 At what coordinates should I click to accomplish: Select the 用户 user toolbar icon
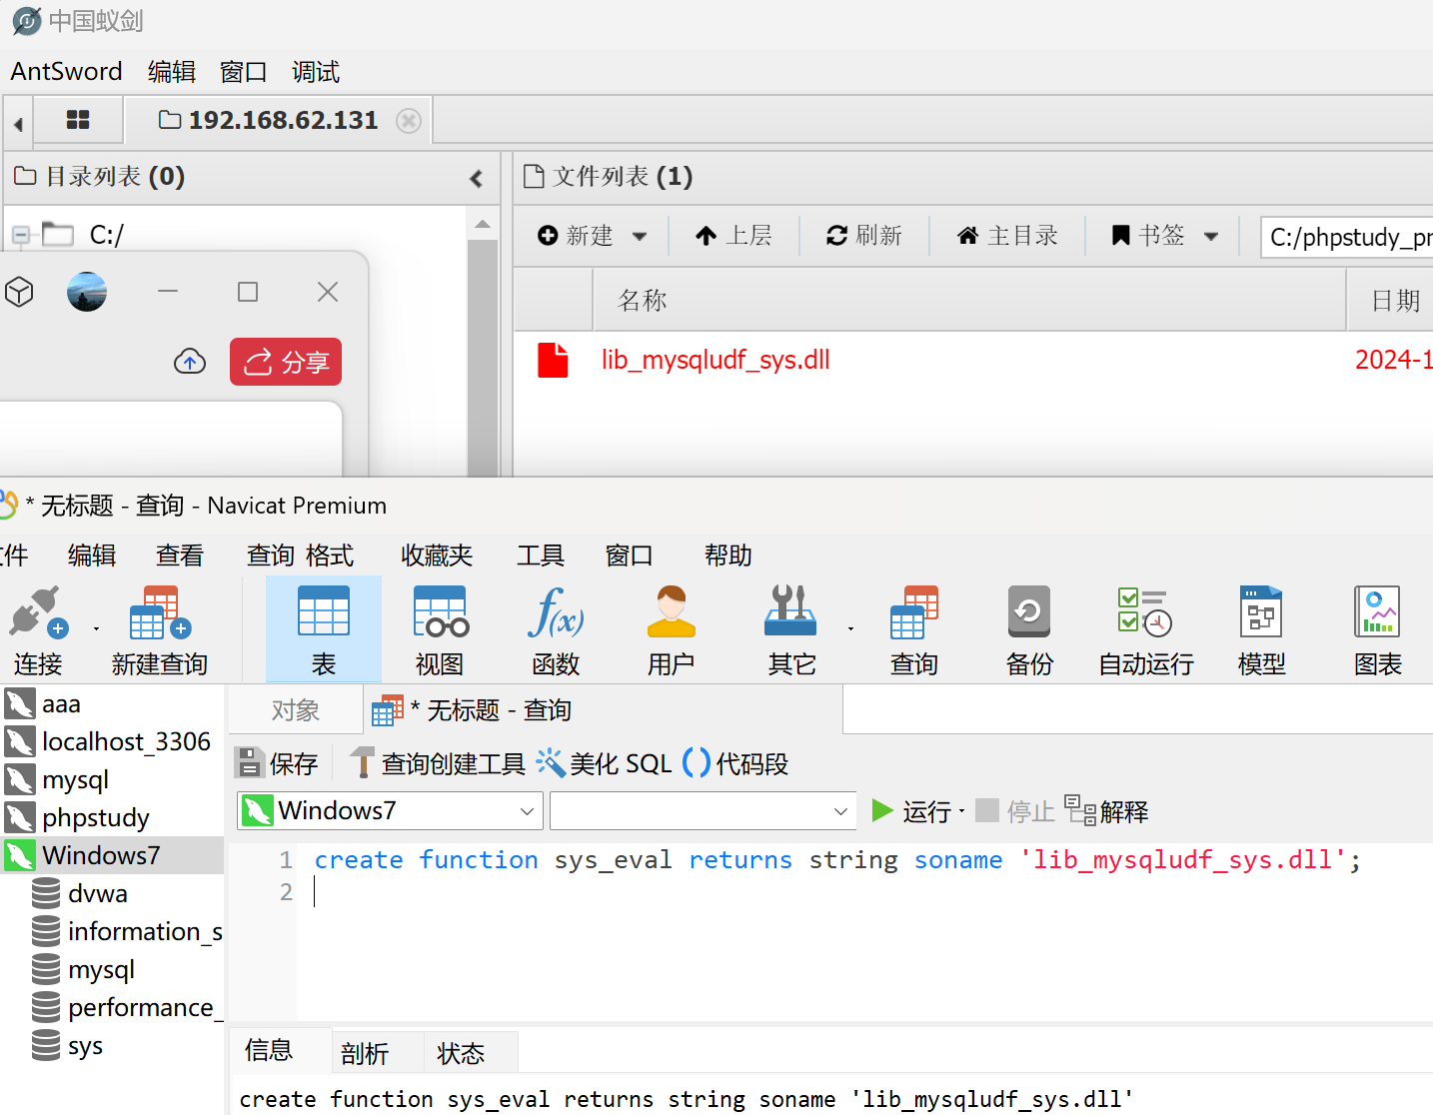click(672, 631)
